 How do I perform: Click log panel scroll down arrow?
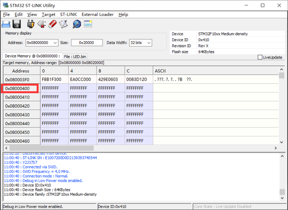(x=282, y=198)
